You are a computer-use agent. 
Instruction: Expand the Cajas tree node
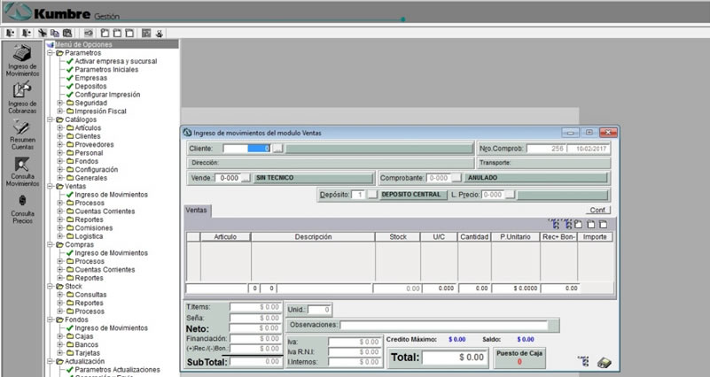pos(60,336)
